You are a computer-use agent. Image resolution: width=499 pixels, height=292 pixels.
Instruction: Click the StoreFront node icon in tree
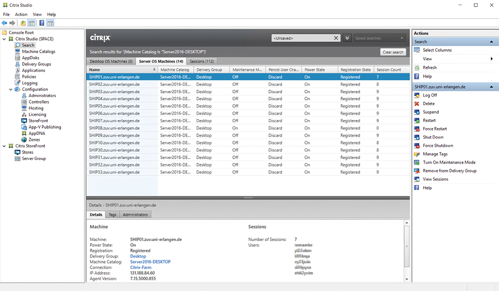25,121
